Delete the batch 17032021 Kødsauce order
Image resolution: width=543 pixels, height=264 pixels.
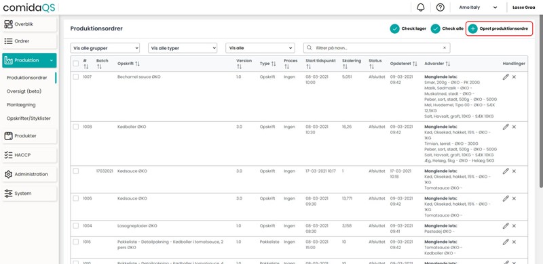click(514, 171)
